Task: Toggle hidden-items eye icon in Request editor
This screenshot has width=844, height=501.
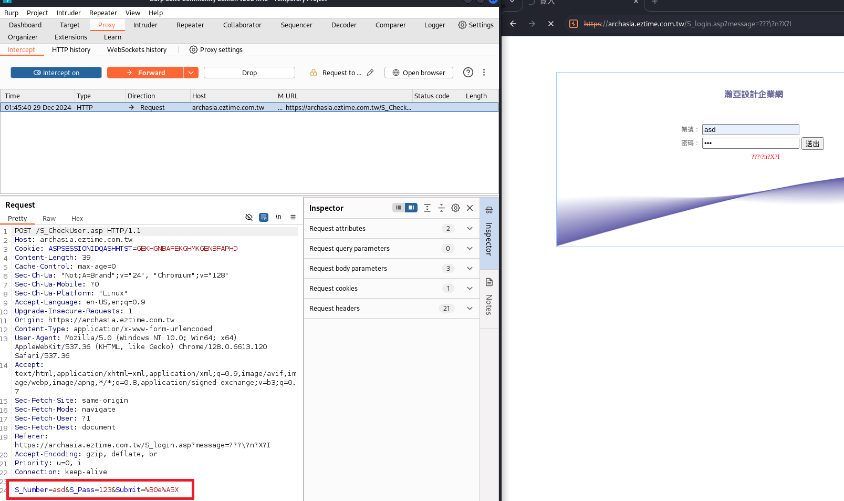Action: pos(249,217)
